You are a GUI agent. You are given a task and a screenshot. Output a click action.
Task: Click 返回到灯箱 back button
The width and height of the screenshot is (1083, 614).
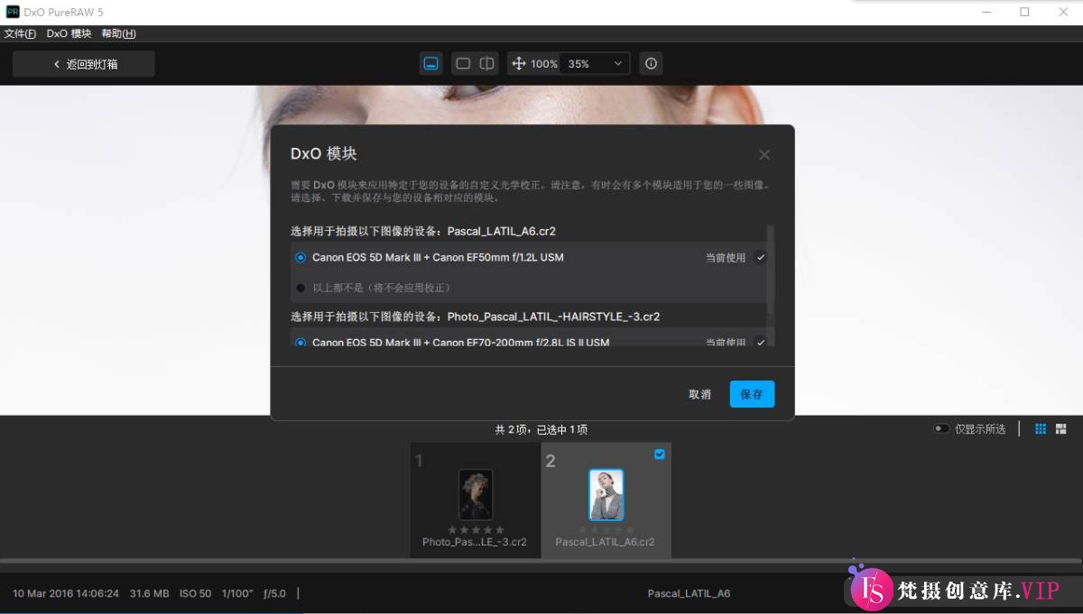84,64
